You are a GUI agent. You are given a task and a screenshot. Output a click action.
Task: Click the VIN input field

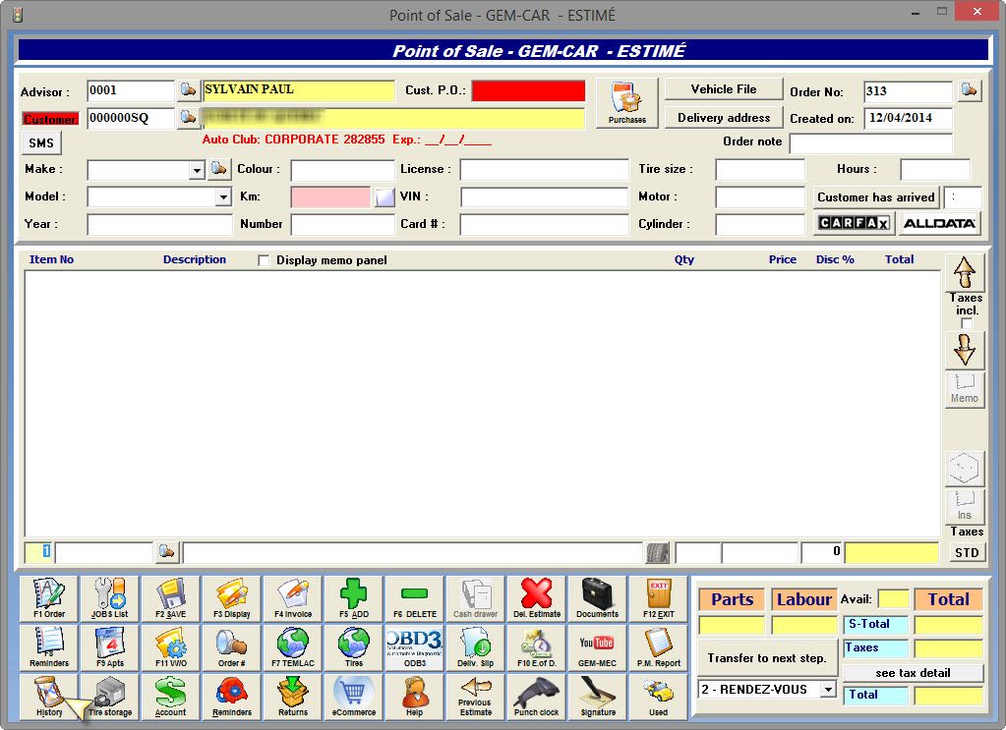pyautogui.click(x=544, y=197)
